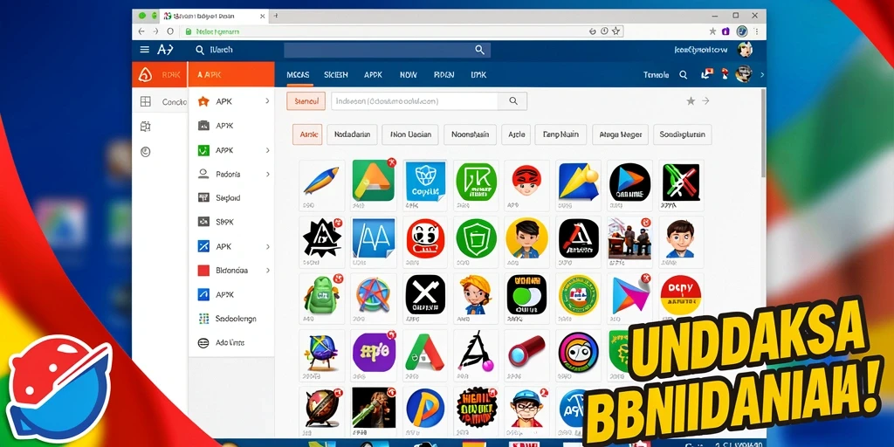Select the Fanp Nuiin filter chip
Screen dimensions: 894x447
pos(560,134)
